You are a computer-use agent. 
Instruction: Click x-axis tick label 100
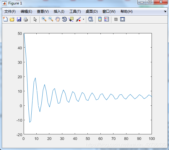[x=152, y=138]
